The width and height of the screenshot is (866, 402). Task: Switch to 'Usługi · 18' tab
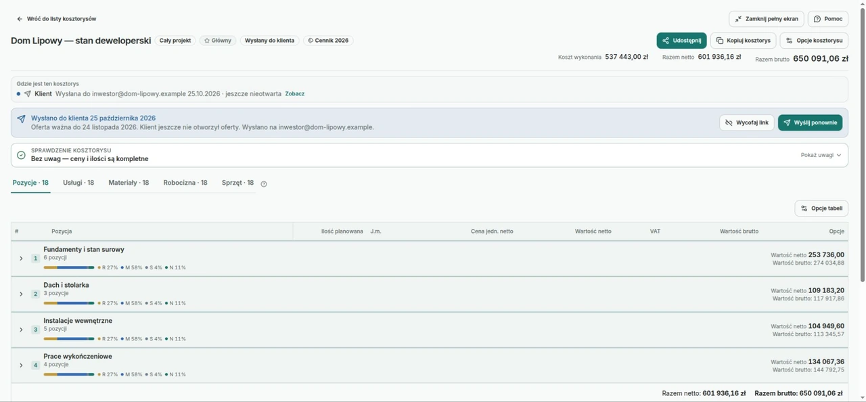(x=78, y=183)
